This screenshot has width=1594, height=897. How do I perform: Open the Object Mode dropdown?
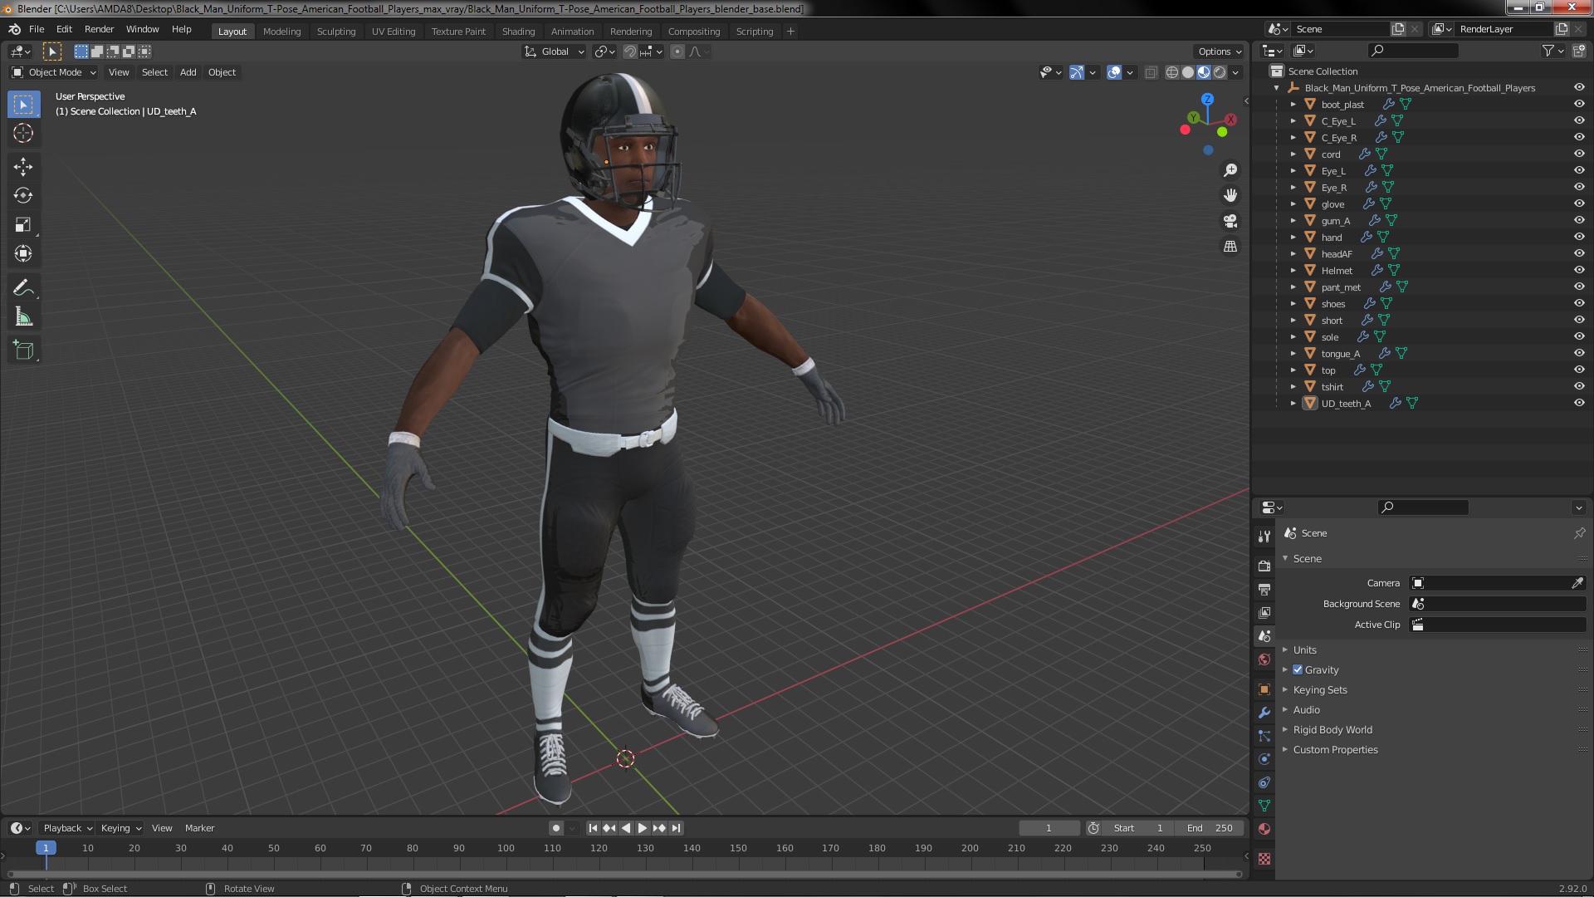pyautogui.click(x=54, y=72)
